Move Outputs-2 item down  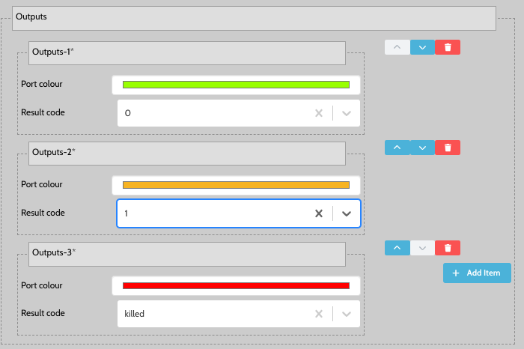422,148
